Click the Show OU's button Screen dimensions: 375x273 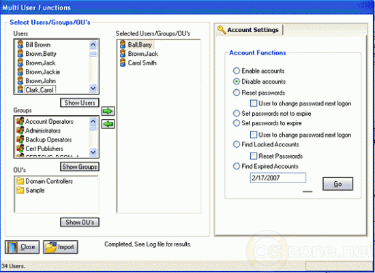pos(80,222)
